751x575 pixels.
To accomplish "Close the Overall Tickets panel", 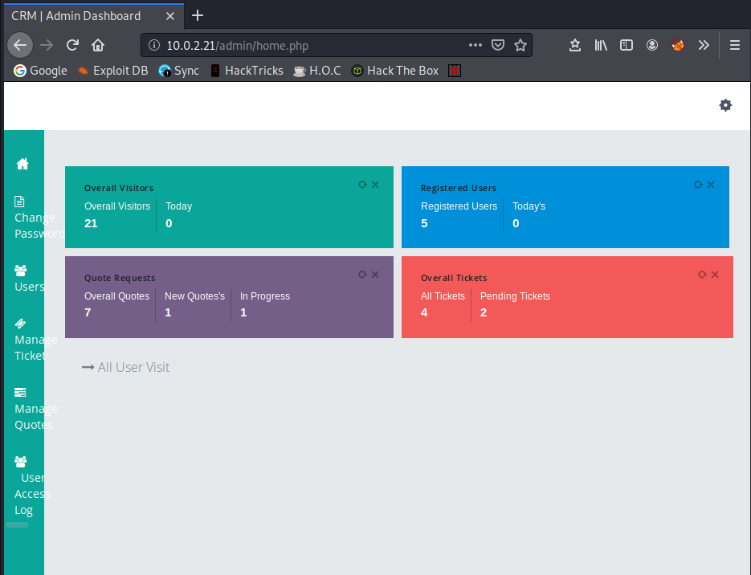I will coord(715,275).
